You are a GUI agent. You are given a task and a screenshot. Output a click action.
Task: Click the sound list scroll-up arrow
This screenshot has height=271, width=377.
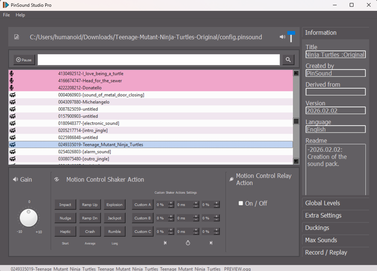(296, 73)
